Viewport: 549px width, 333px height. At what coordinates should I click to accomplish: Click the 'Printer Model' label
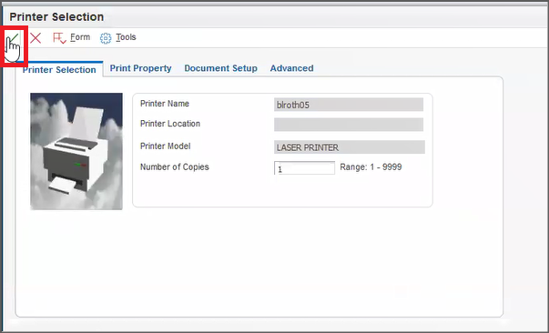[x=166, y=146]
